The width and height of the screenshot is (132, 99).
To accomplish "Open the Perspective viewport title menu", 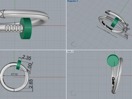I will point(71,1).
